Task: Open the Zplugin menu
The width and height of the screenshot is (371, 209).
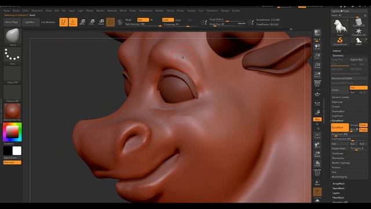Action: pyautogui.click(x=225, y=10)
